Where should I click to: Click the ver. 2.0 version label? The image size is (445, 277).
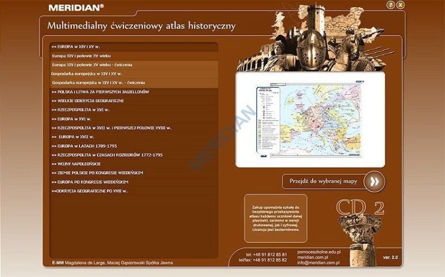coord(390,257)
